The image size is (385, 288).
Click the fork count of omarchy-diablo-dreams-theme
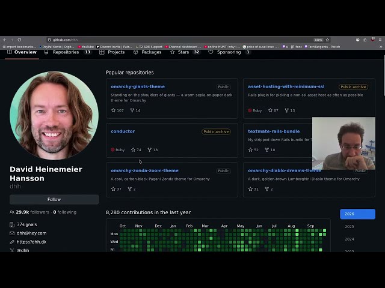[269, 189]
